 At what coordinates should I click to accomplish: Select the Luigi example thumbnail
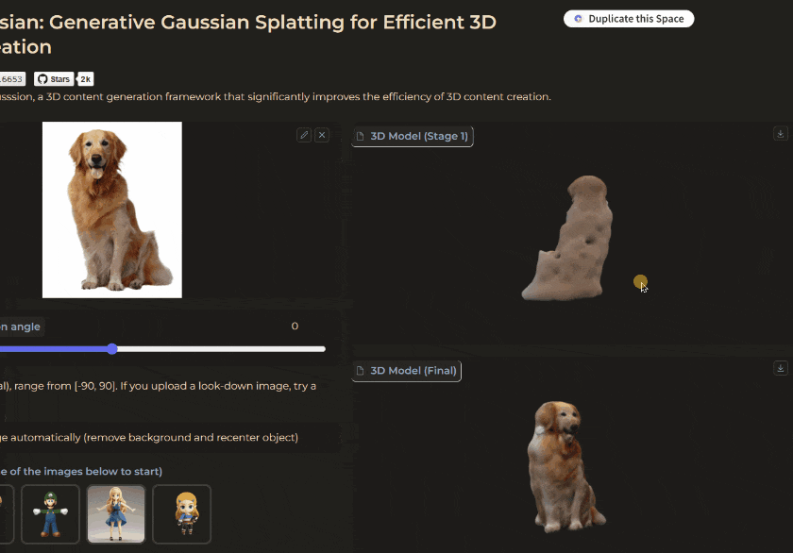[51, 514]
